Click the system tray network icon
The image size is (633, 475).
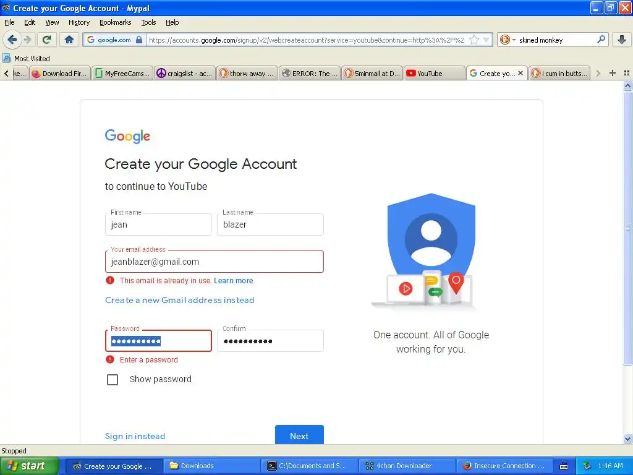tap(587, 466)
